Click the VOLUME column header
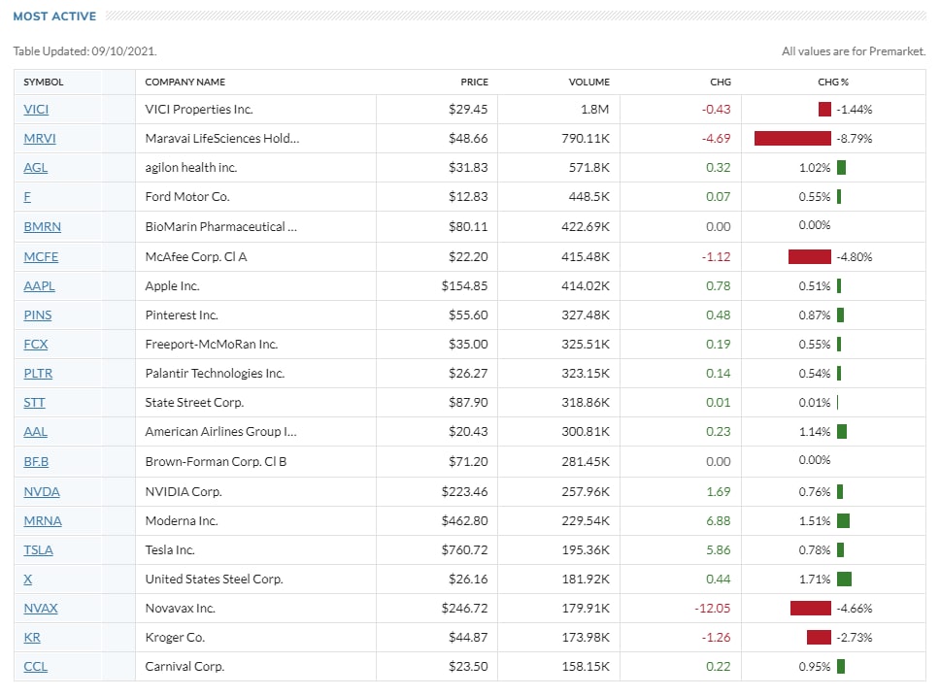The height and width of the screenshot is (696, 940). point(588,83)
